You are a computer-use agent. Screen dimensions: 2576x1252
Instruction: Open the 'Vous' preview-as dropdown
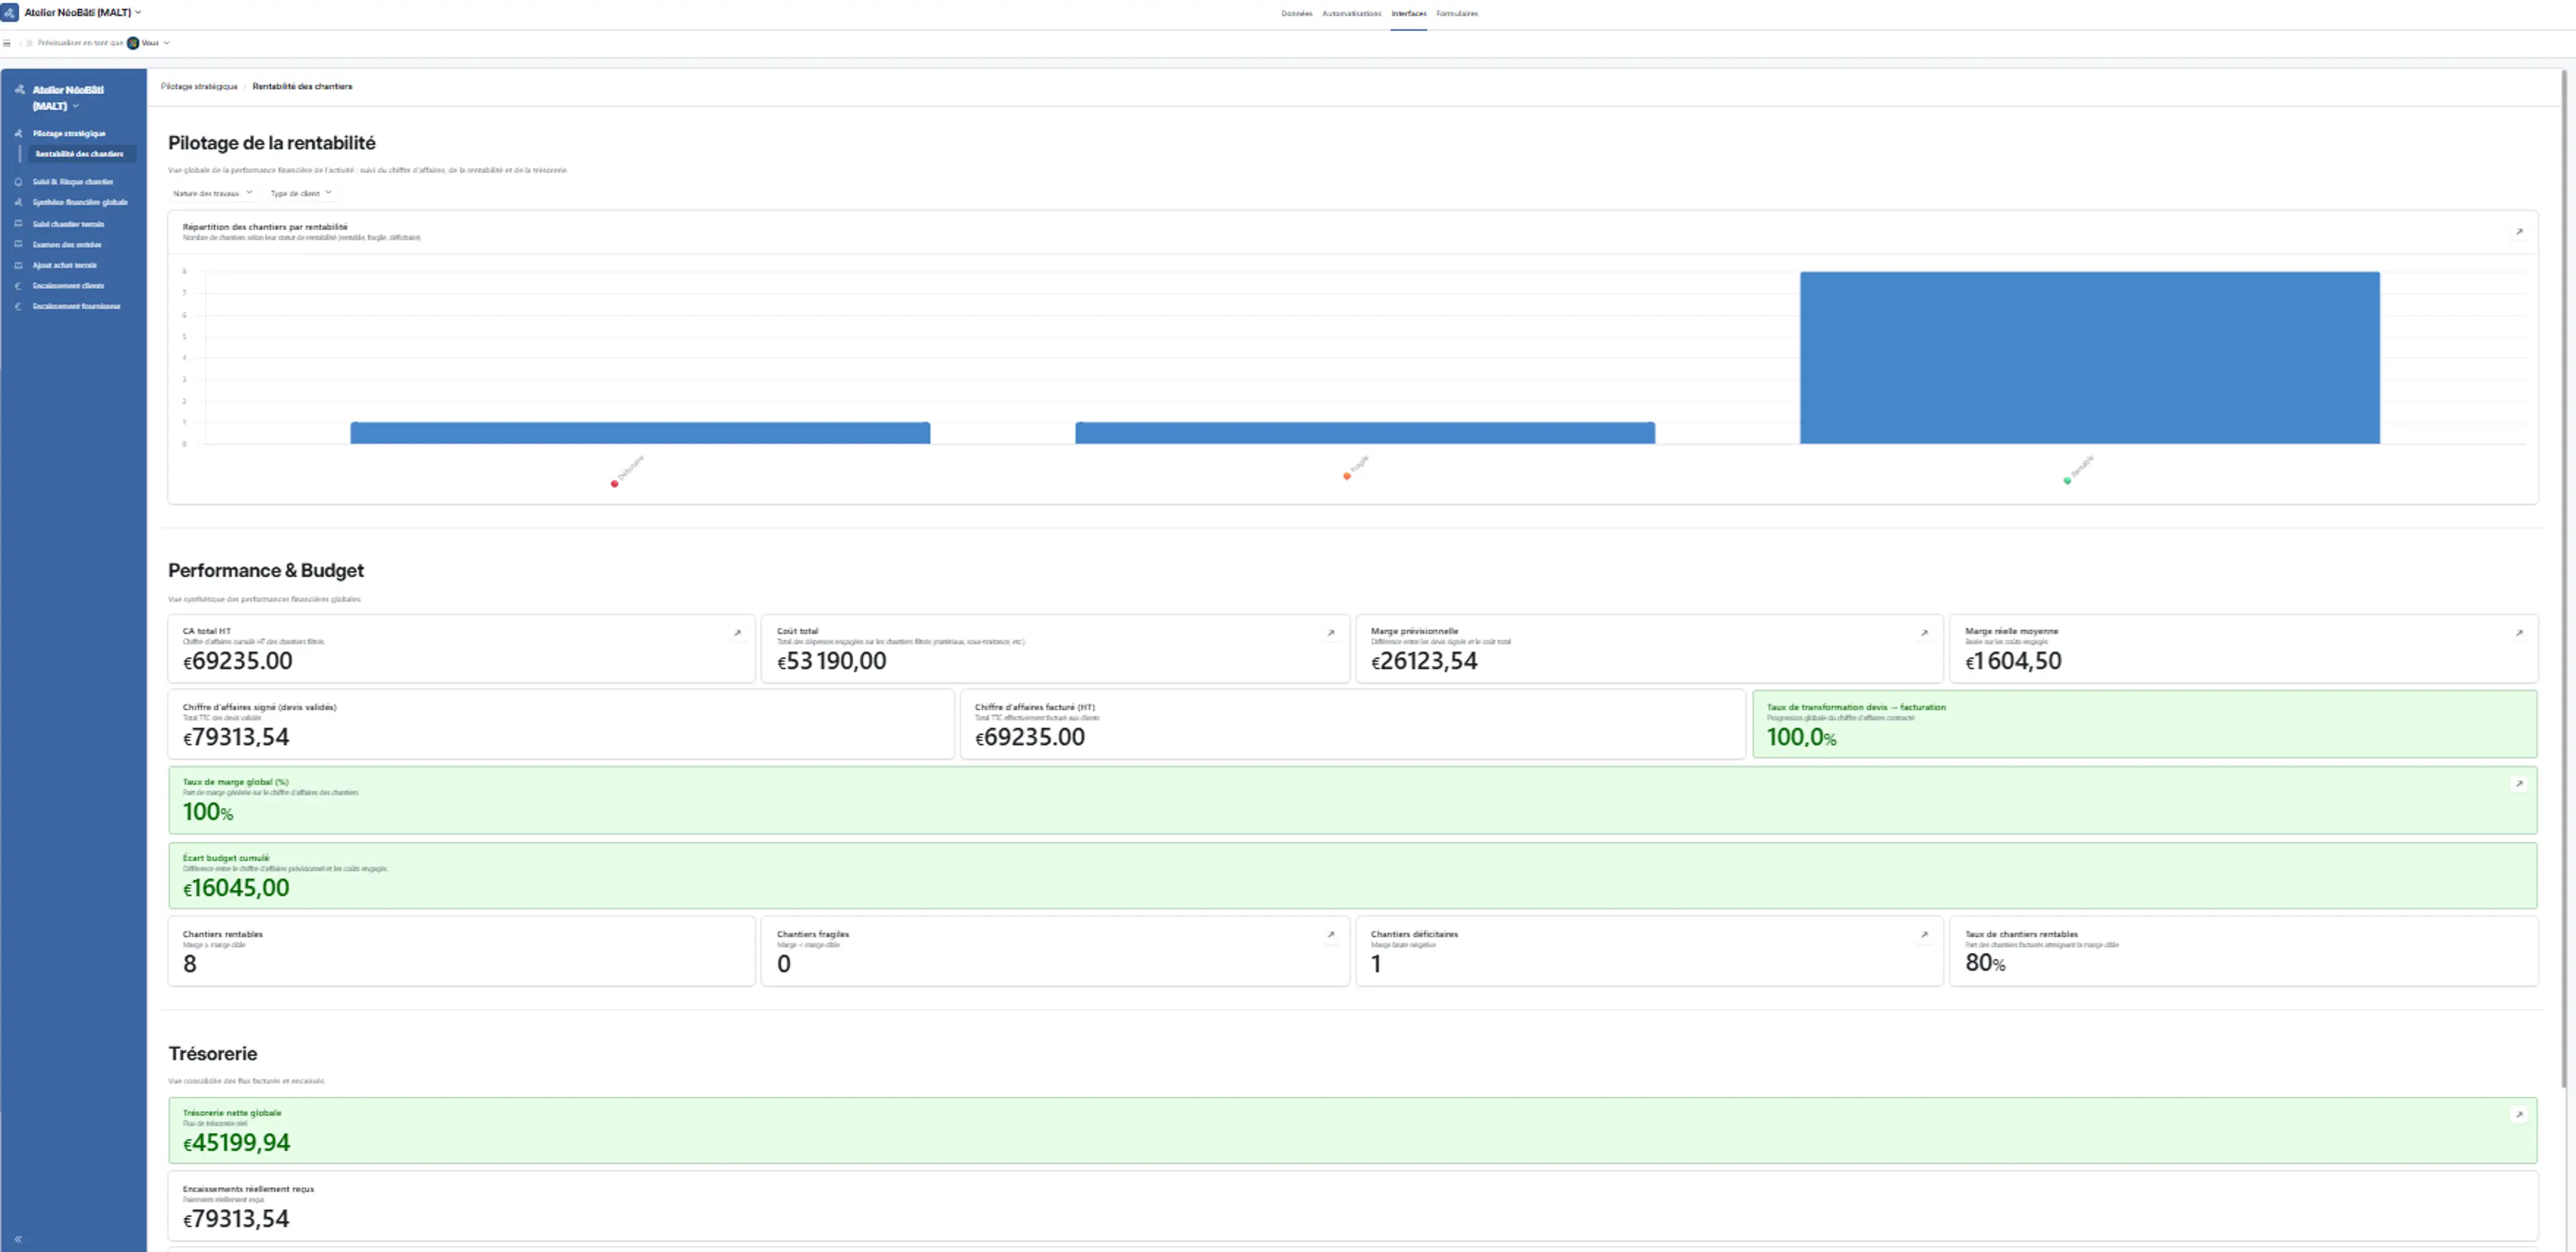155,43
